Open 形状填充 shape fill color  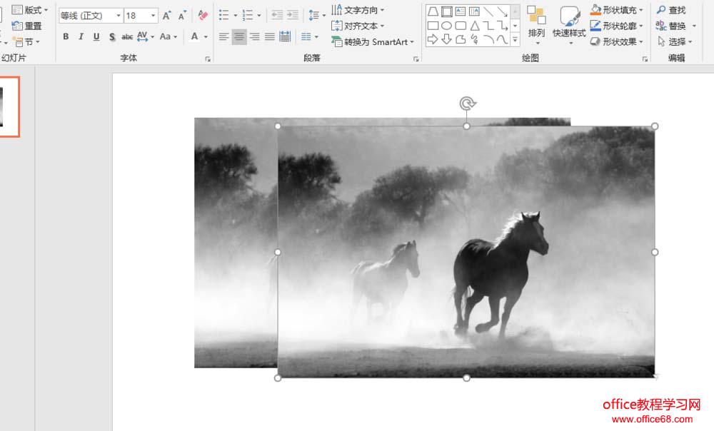[618, 10]
